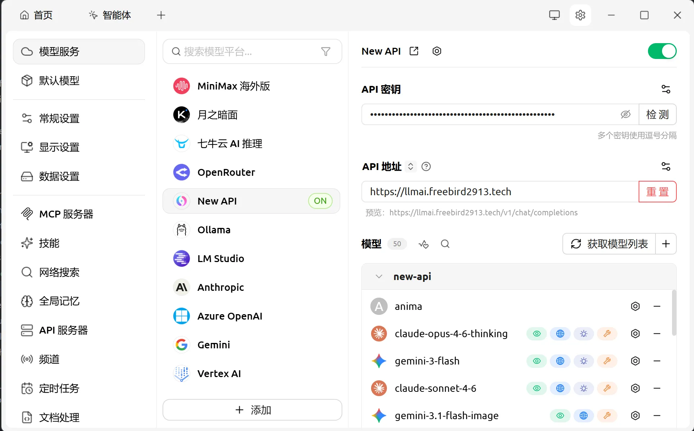Open provider settings hexagon icon beside New API title
Viewport: 694px width, 431px height.
[437, 51]
